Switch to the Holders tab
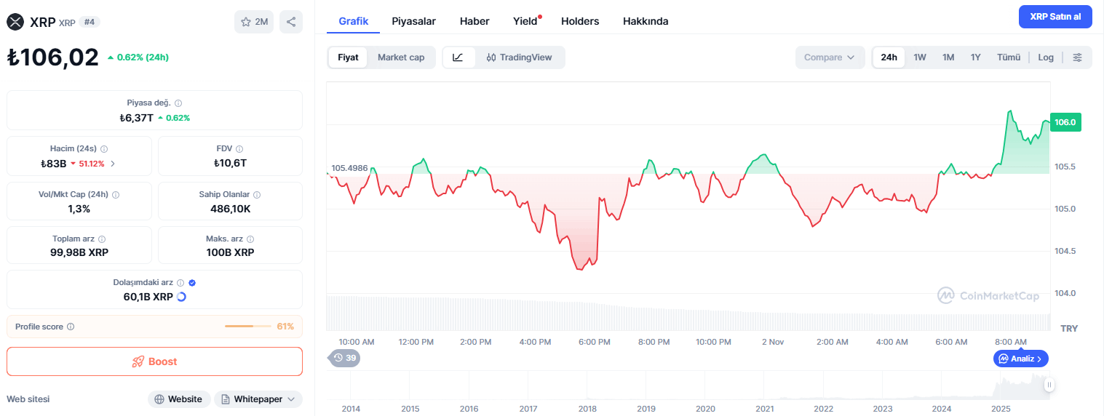 (x=580, y=21)
